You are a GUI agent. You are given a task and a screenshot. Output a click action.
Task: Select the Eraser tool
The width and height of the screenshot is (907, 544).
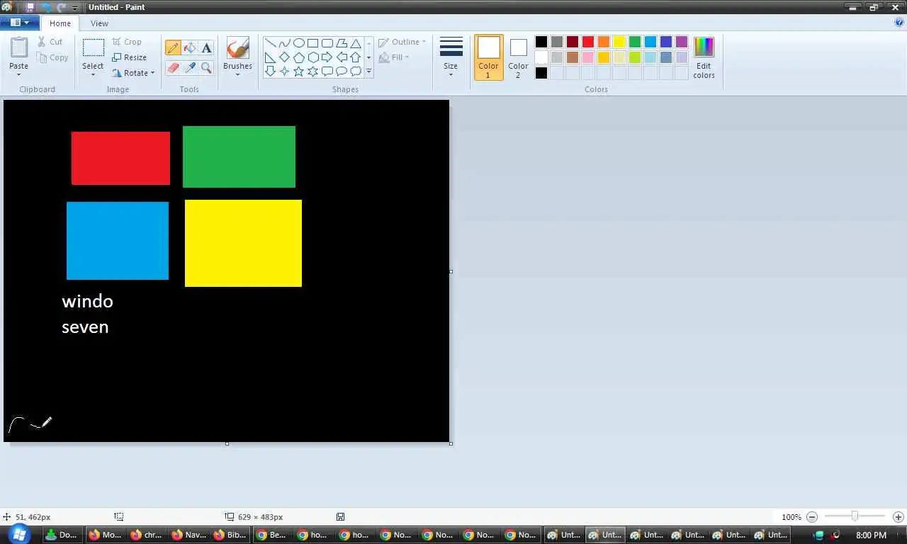[x=173, y=68]
